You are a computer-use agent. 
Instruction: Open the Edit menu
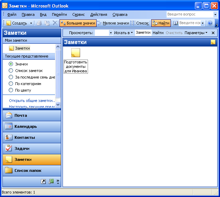(28, 14)
